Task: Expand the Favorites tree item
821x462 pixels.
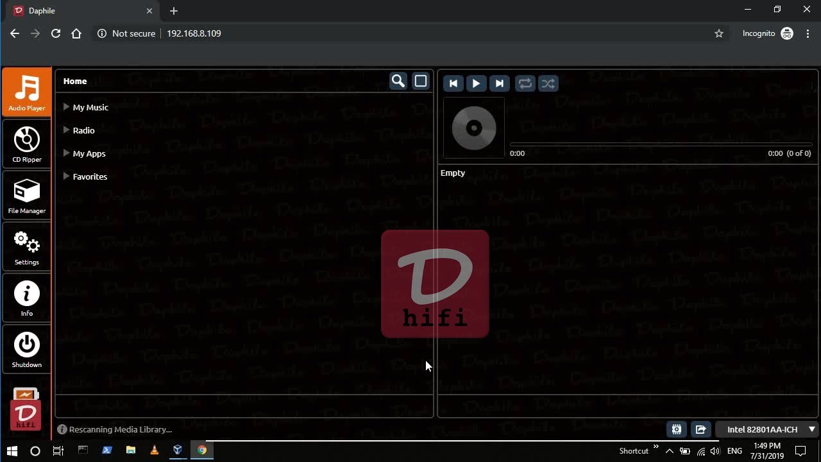Action: click(66, 176)
